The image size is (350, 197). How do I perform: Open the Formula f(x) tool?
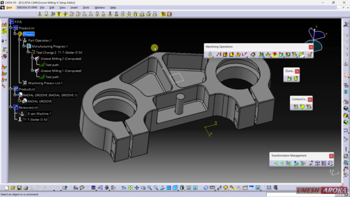75,188
